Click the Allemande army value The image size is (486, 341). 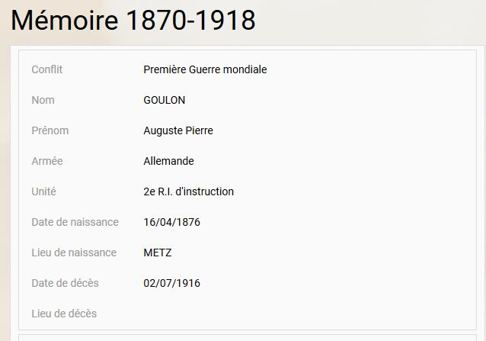pos(168,161)
